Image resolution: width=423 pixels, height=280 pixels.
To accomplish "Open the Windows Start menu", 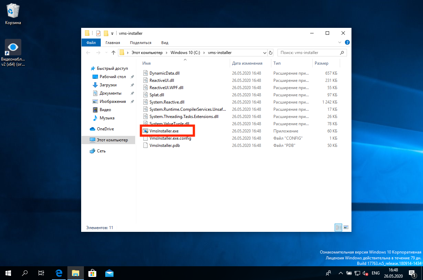I will [x=8, y=273].
